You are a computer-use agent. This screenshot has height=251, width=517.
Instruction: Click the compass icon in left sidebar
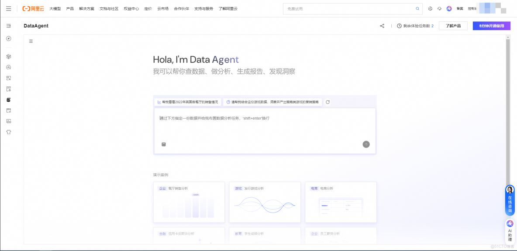coord(9,38)
